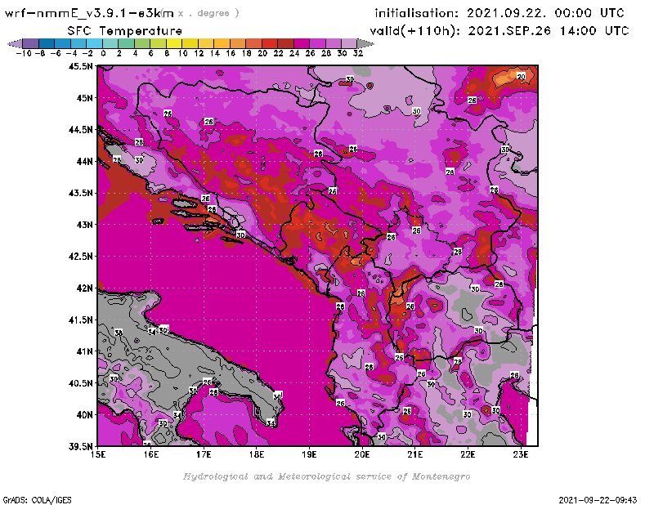Select the 'SFC Temperature' heading
This screenshot has height=505, width=654.
(x=125, y=31)
